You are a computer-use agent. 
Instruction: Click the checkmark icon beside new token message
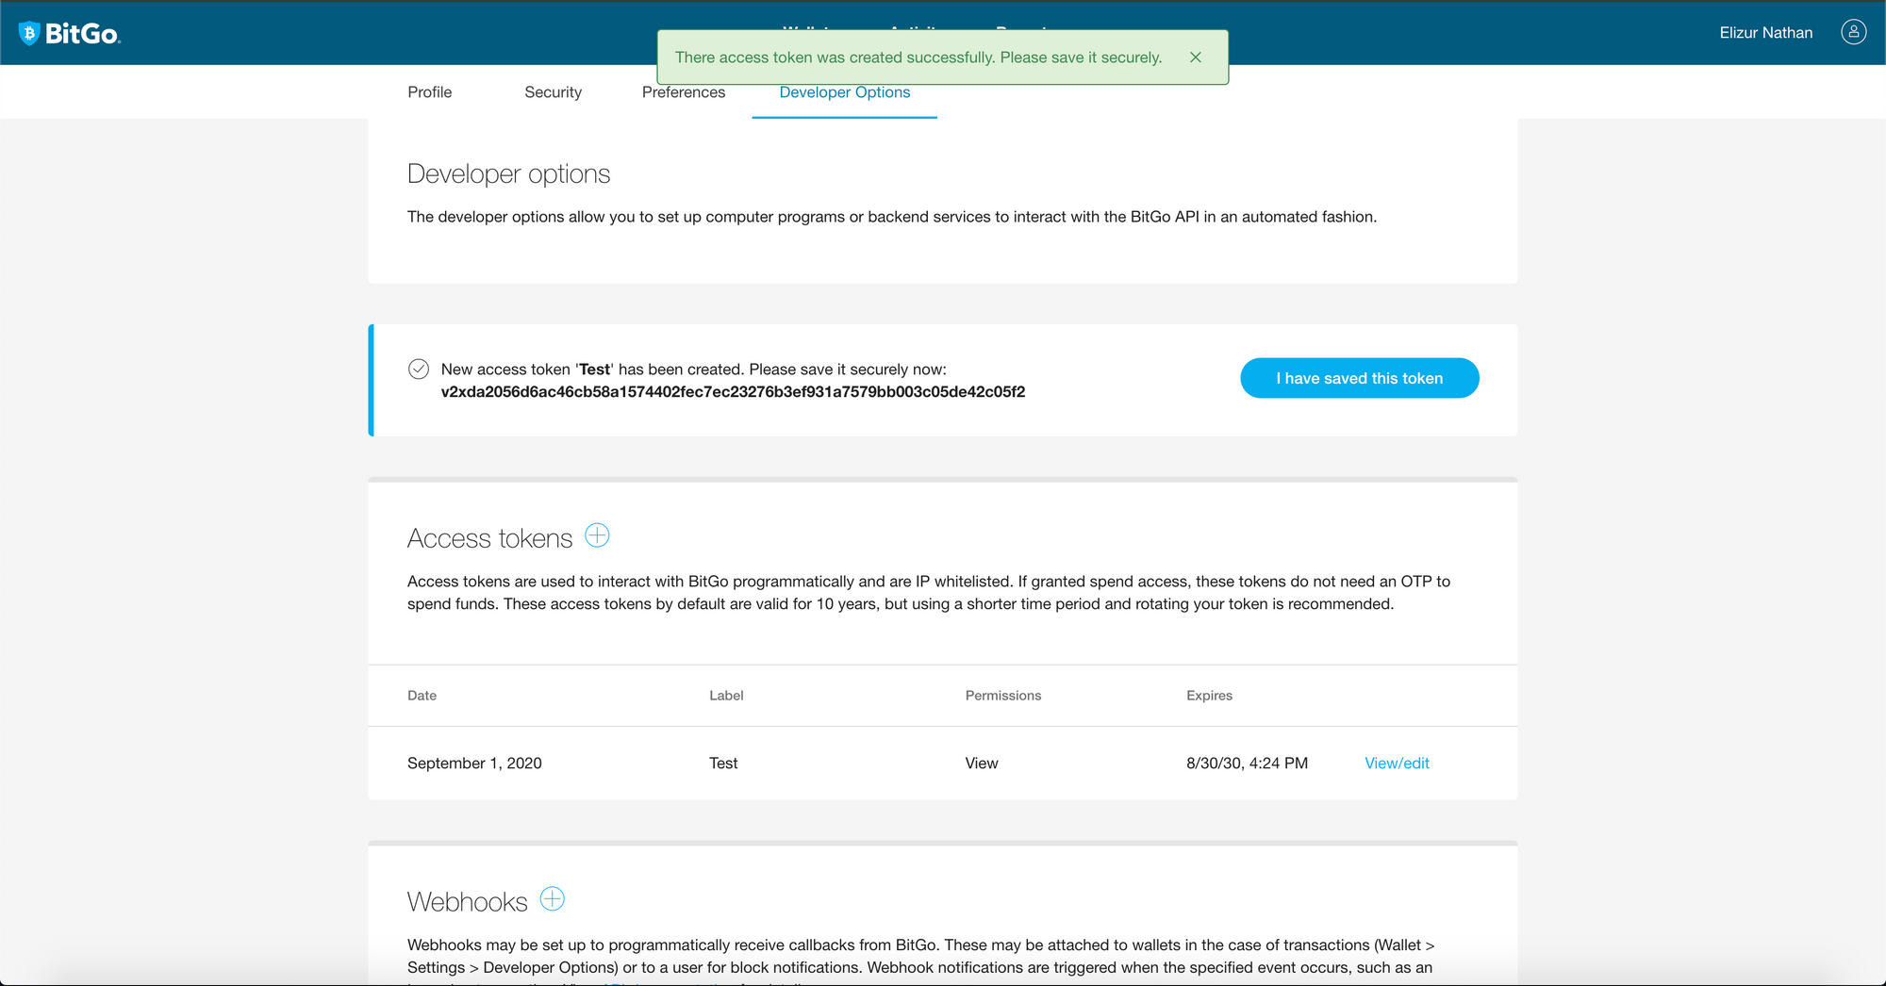tap(419, 370)
